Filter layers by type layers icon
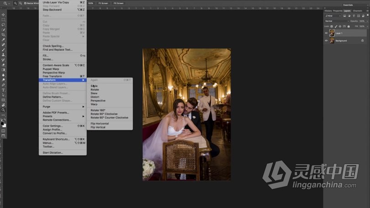 [354, 16]
